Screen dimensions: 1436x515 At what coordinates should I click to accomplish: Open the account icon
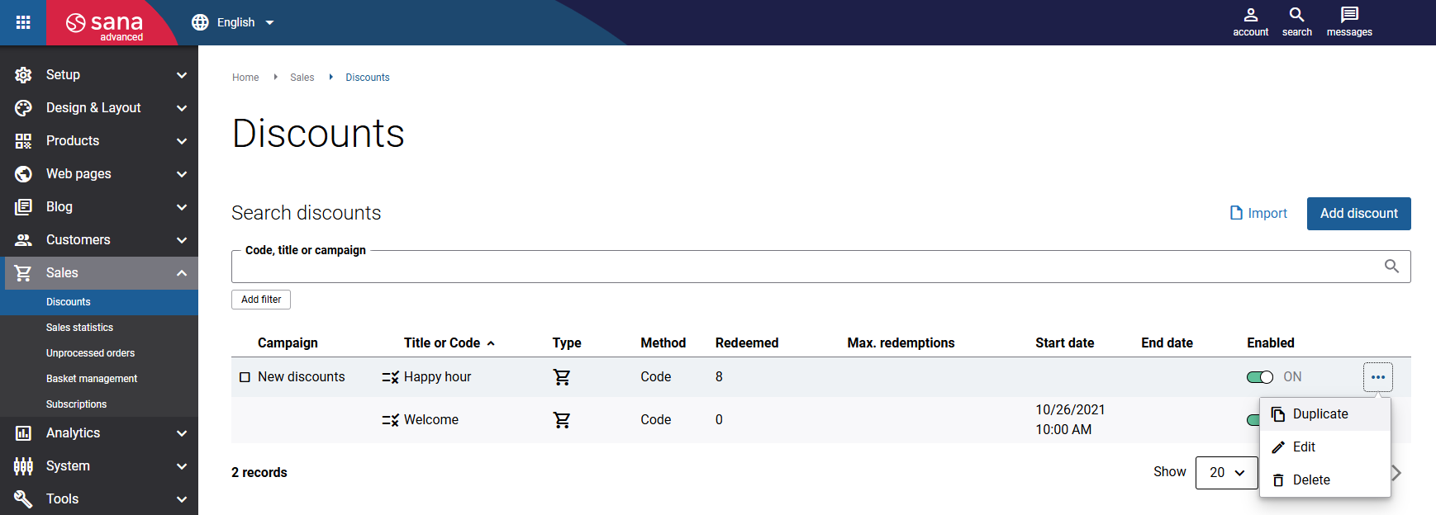(x=1250, y=22)
